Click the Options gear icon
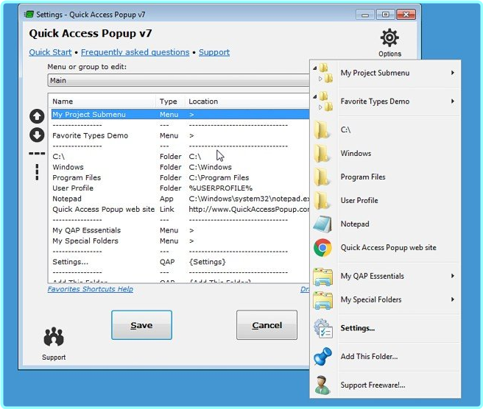This screenshot has height=409, width=483. point(389,38)
